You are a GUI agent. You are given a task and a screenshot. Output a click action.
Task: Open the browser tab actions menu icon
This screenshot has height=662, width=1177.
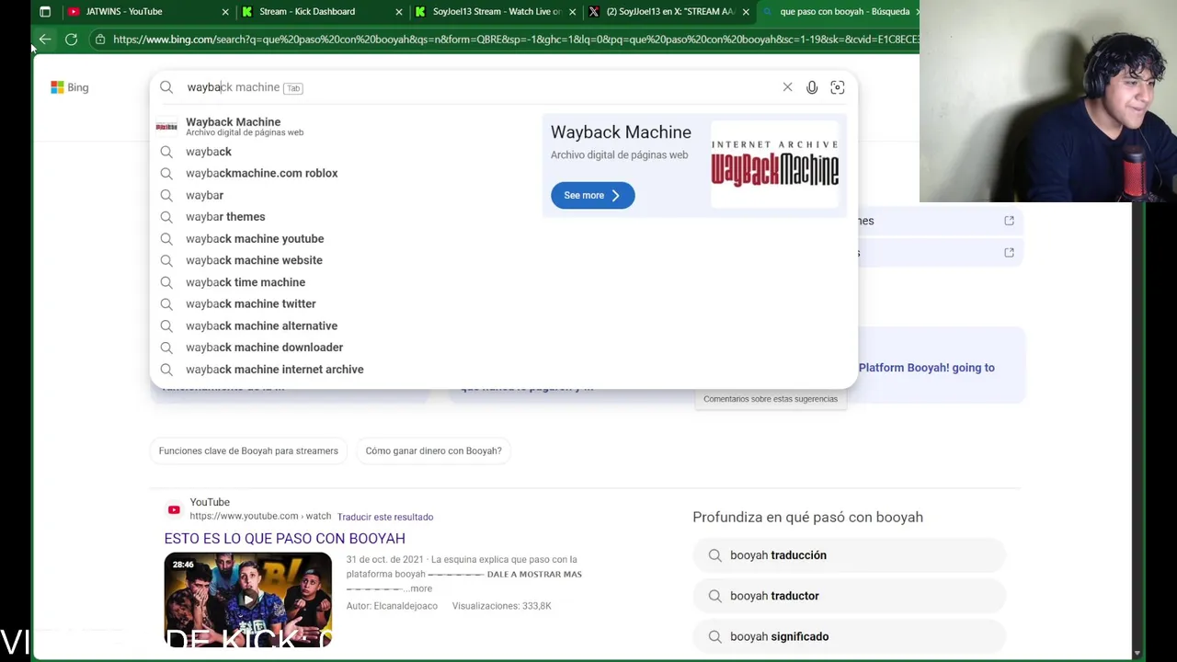45,12
